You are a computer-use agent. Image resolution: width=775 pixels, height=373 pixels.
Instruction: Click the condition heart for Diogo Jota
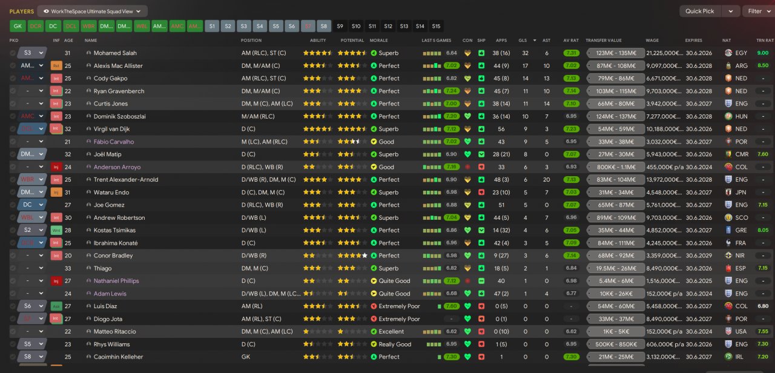tap(467, 319)
